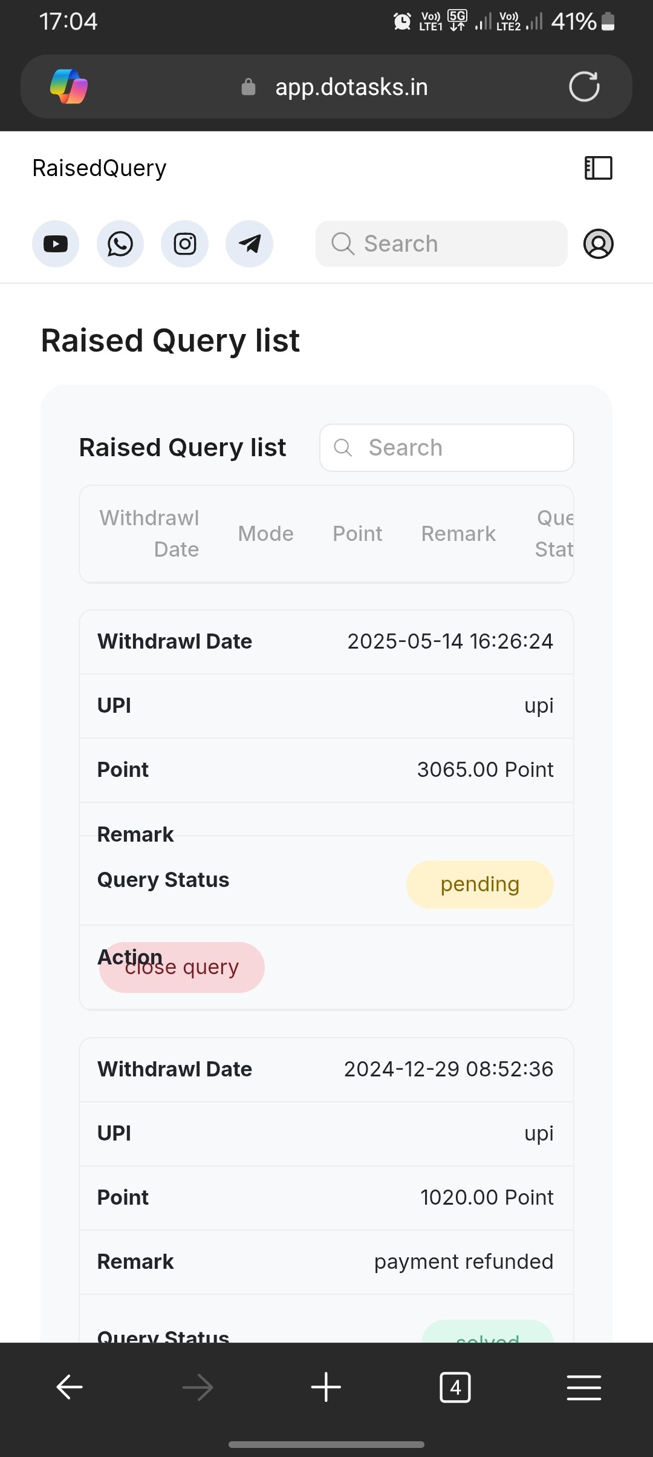Click the close query button

coord(182,967)
